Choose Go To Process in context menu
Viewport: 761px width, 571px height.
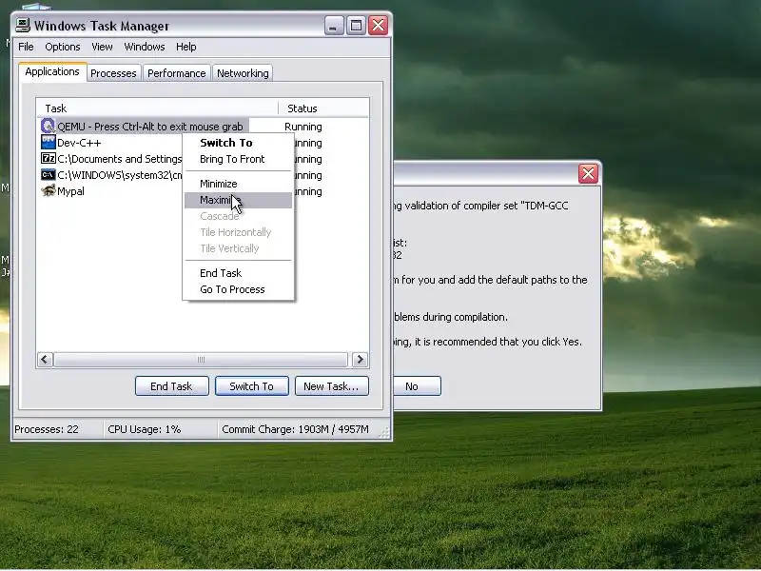tap(238, 289)
